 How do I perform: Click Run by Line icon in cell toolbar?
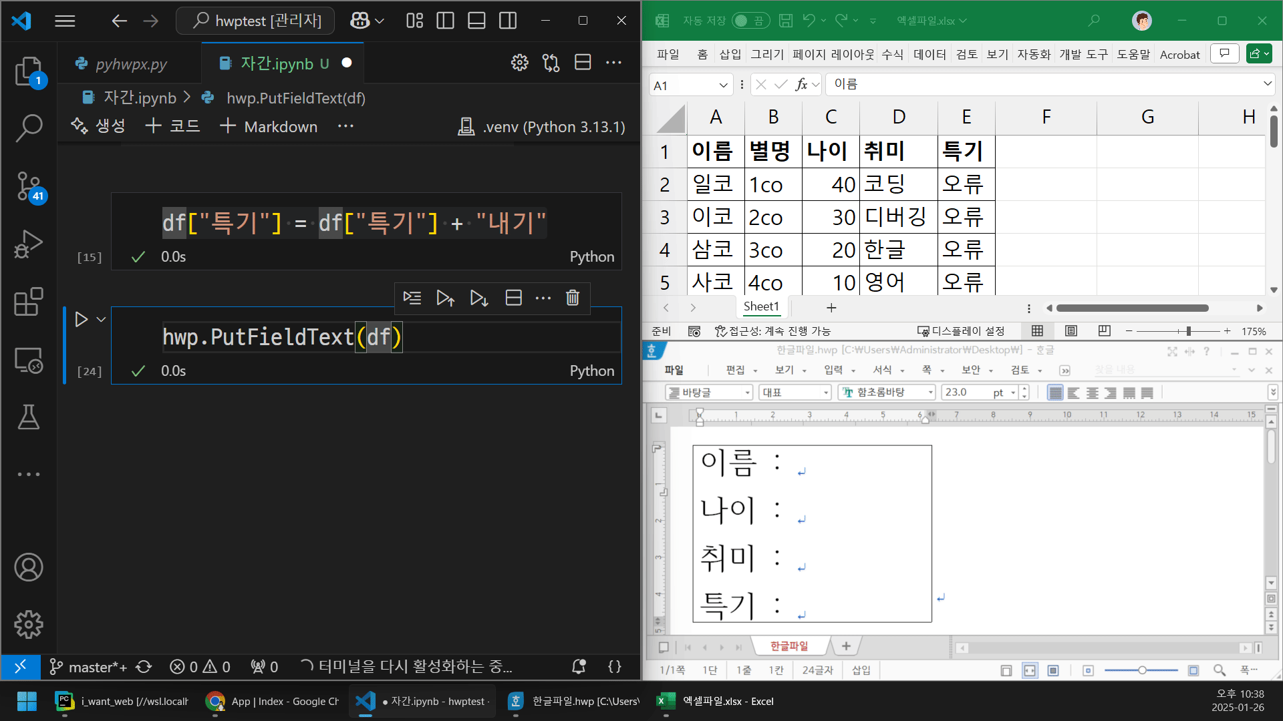point(412,298)
